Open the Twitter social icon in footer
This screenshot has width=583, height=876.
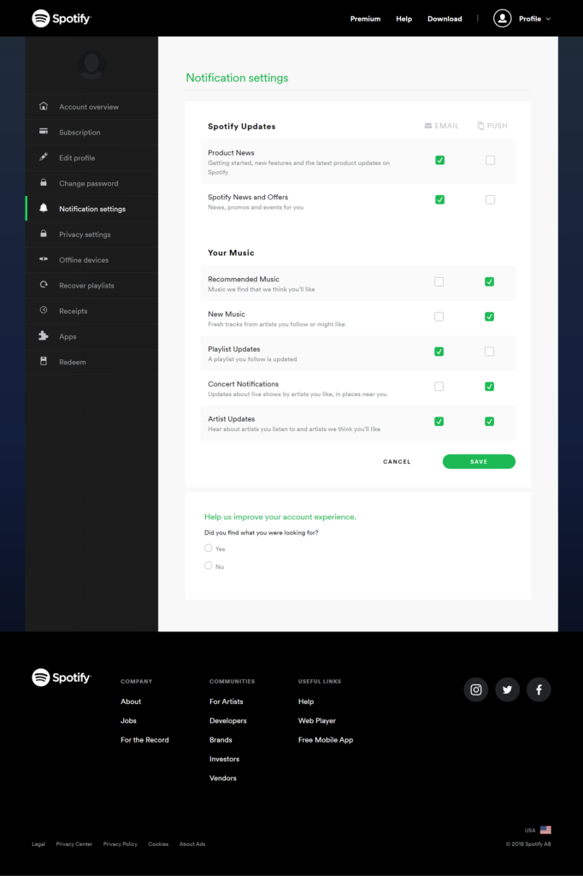click(x=507, y=690)
